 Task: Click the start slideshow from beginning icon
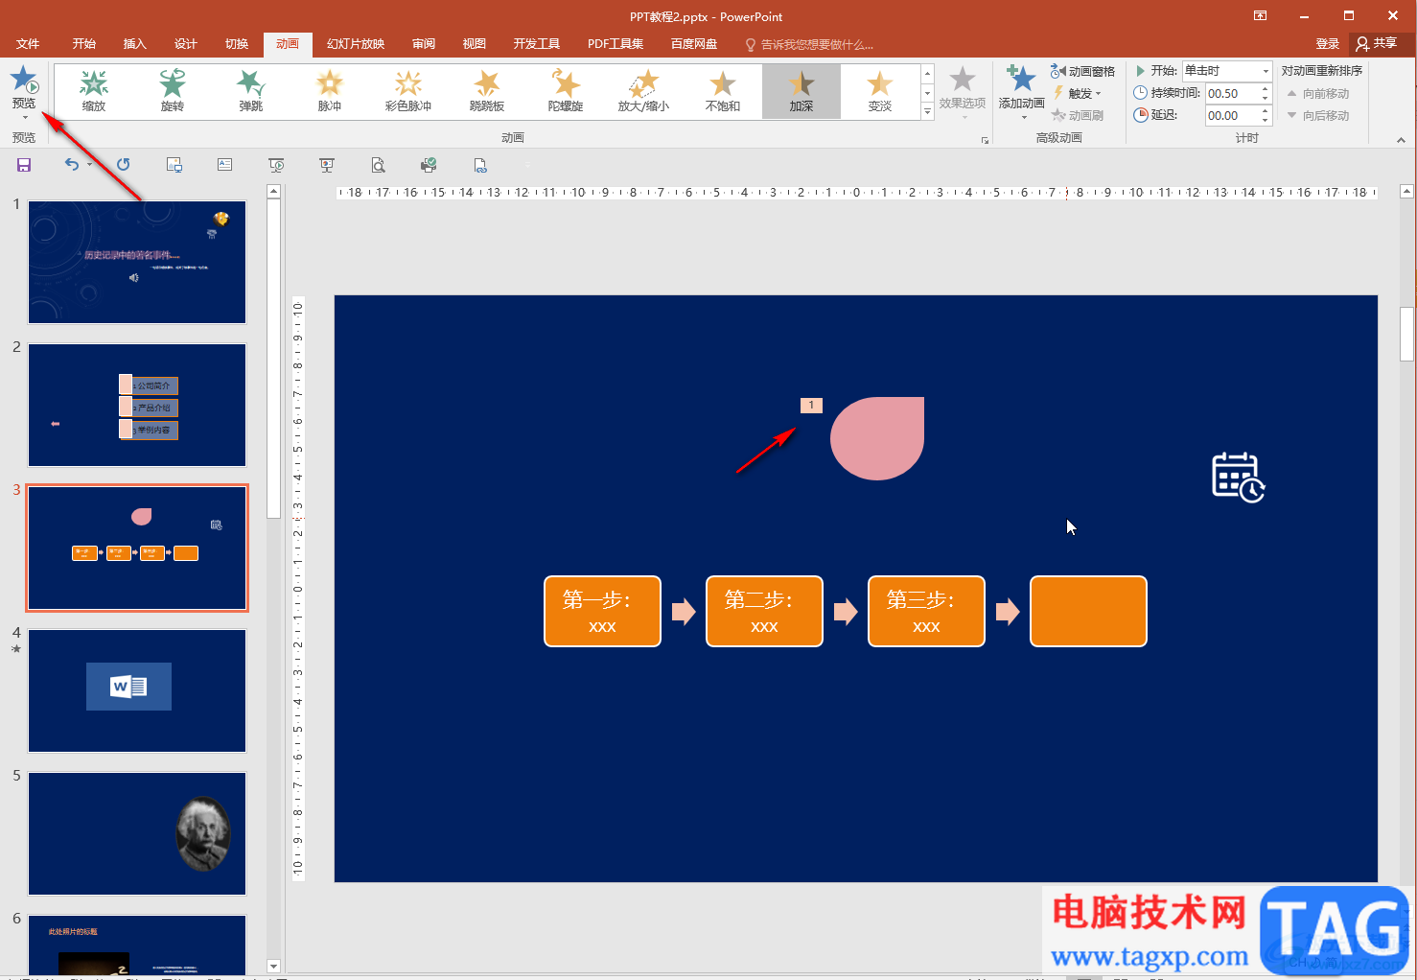click(x=276, y=165)
